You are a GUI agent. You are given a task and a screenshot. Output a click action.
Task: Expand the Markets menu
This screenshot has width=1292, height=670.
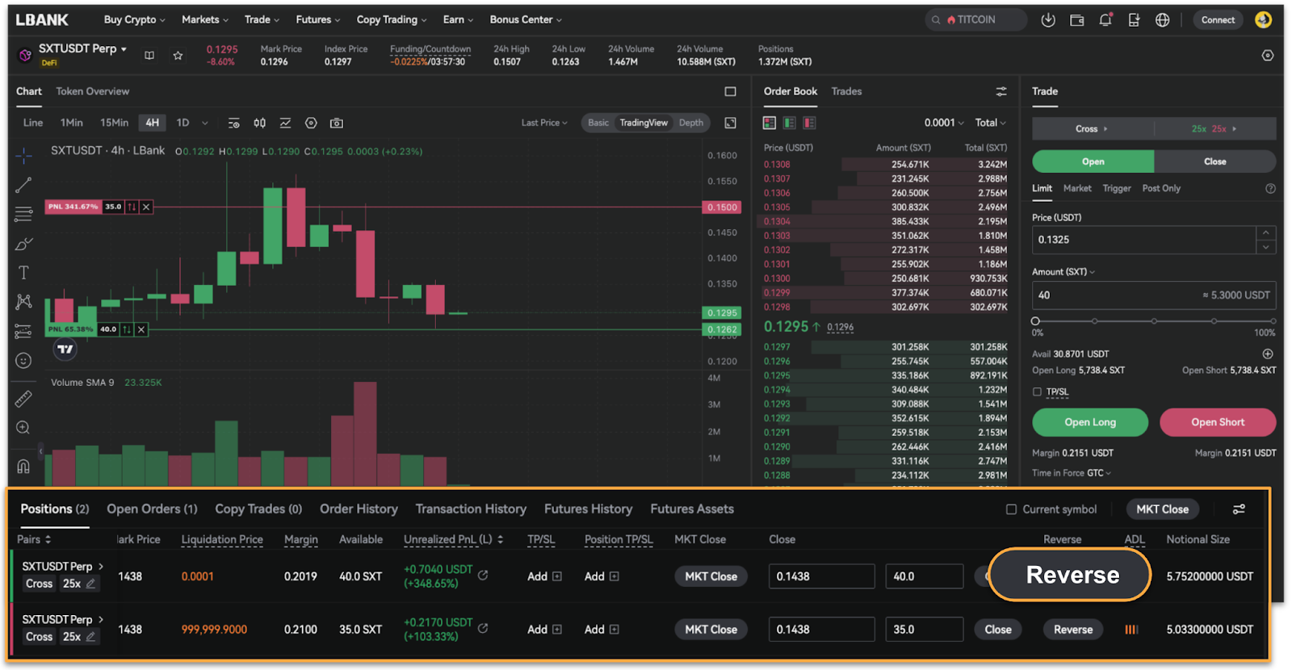[x=205, y=19]
